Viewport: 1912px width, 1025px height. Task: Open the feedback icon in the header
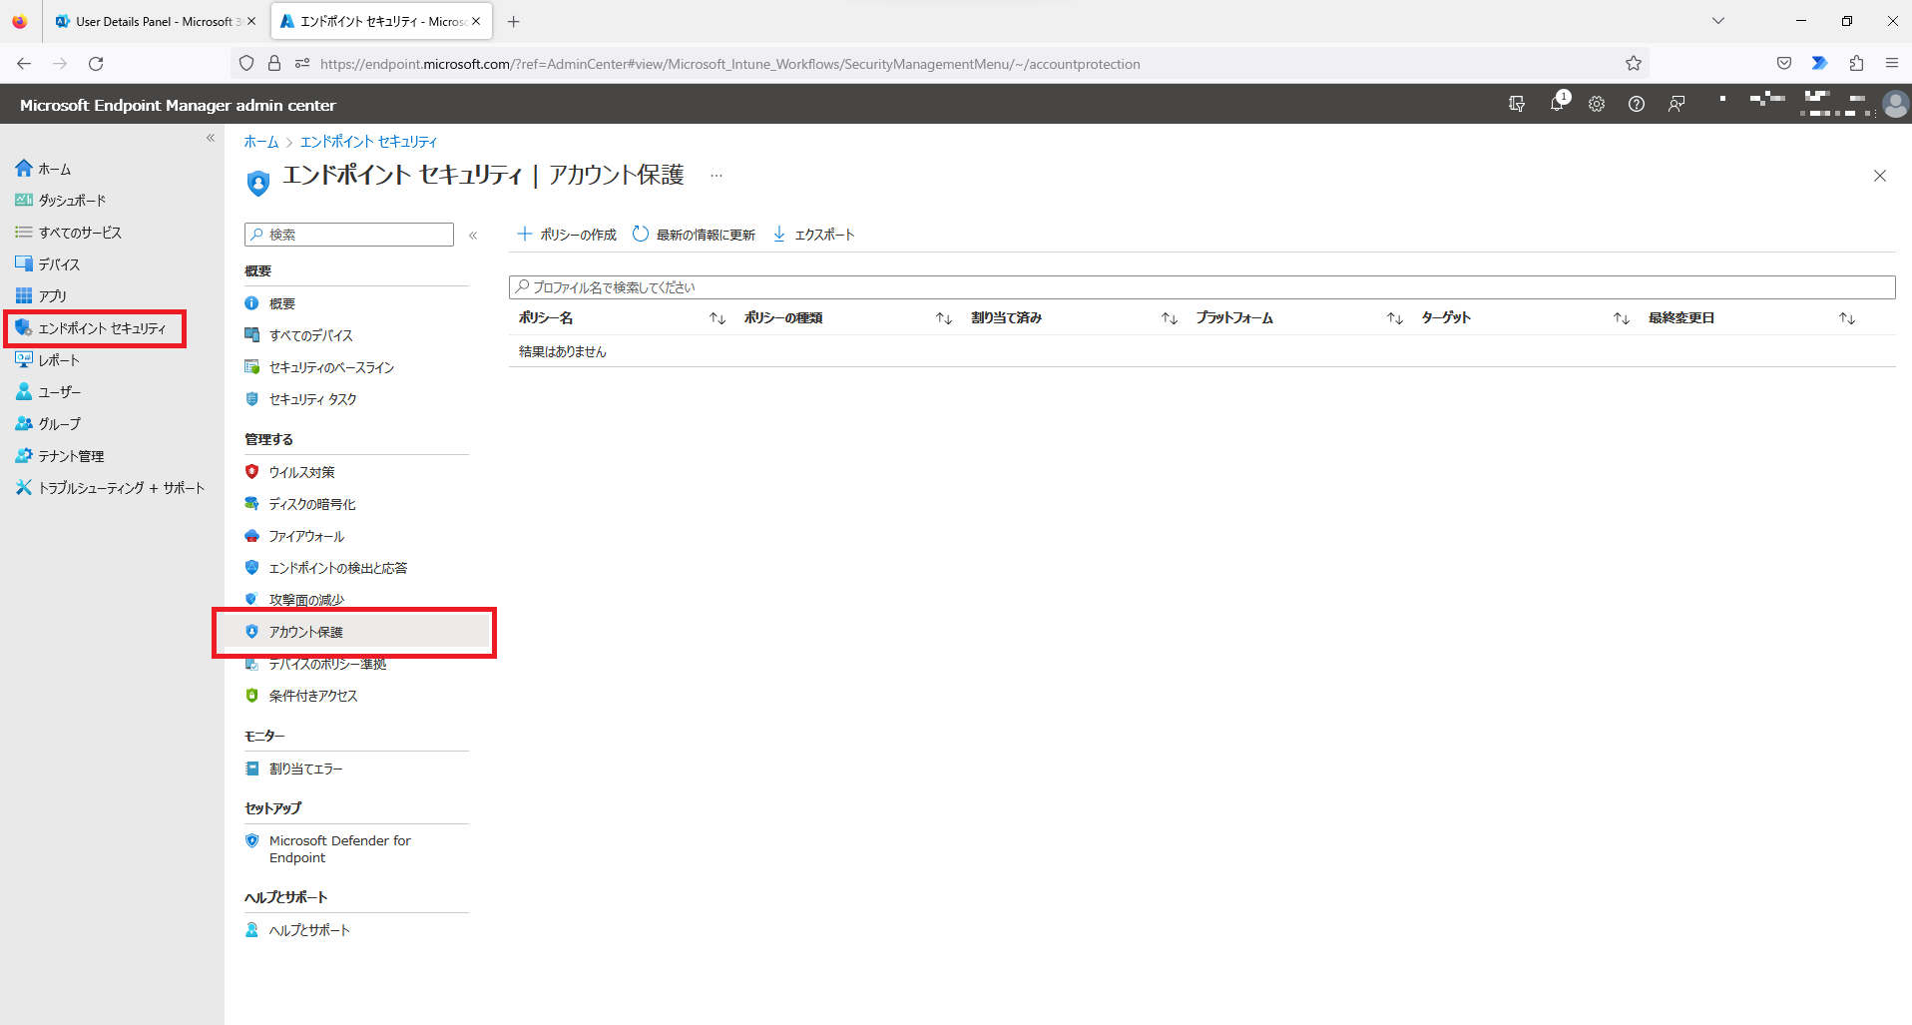click(1676, 104)
